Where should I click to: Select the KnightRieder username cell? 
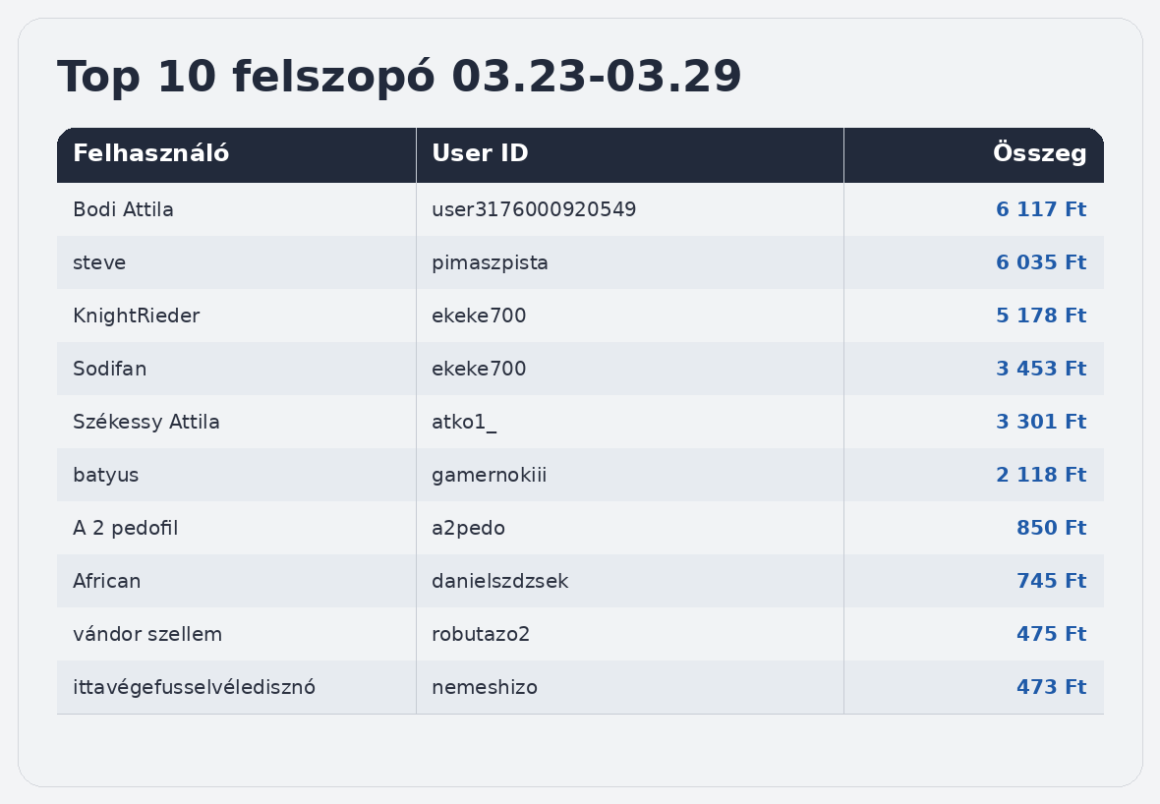(136, 316)
